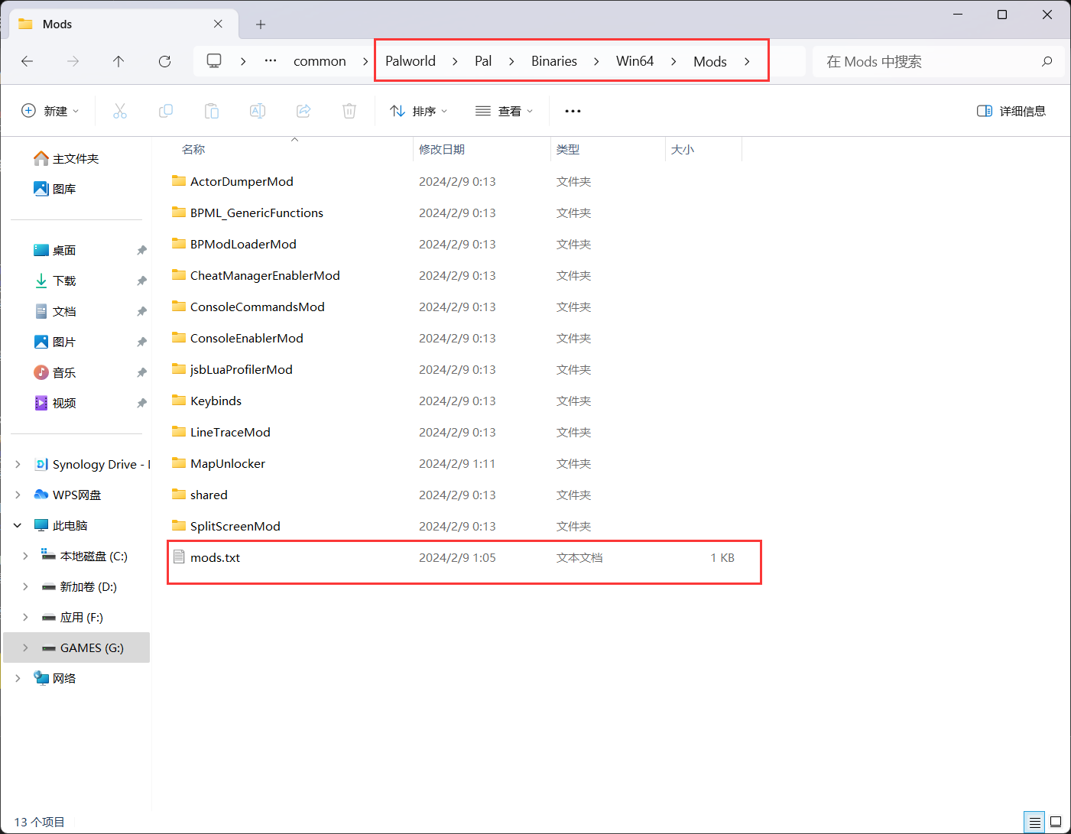
Task: Expand the 本地磁盘 (C:) node
Action: [x=25, y=556]
